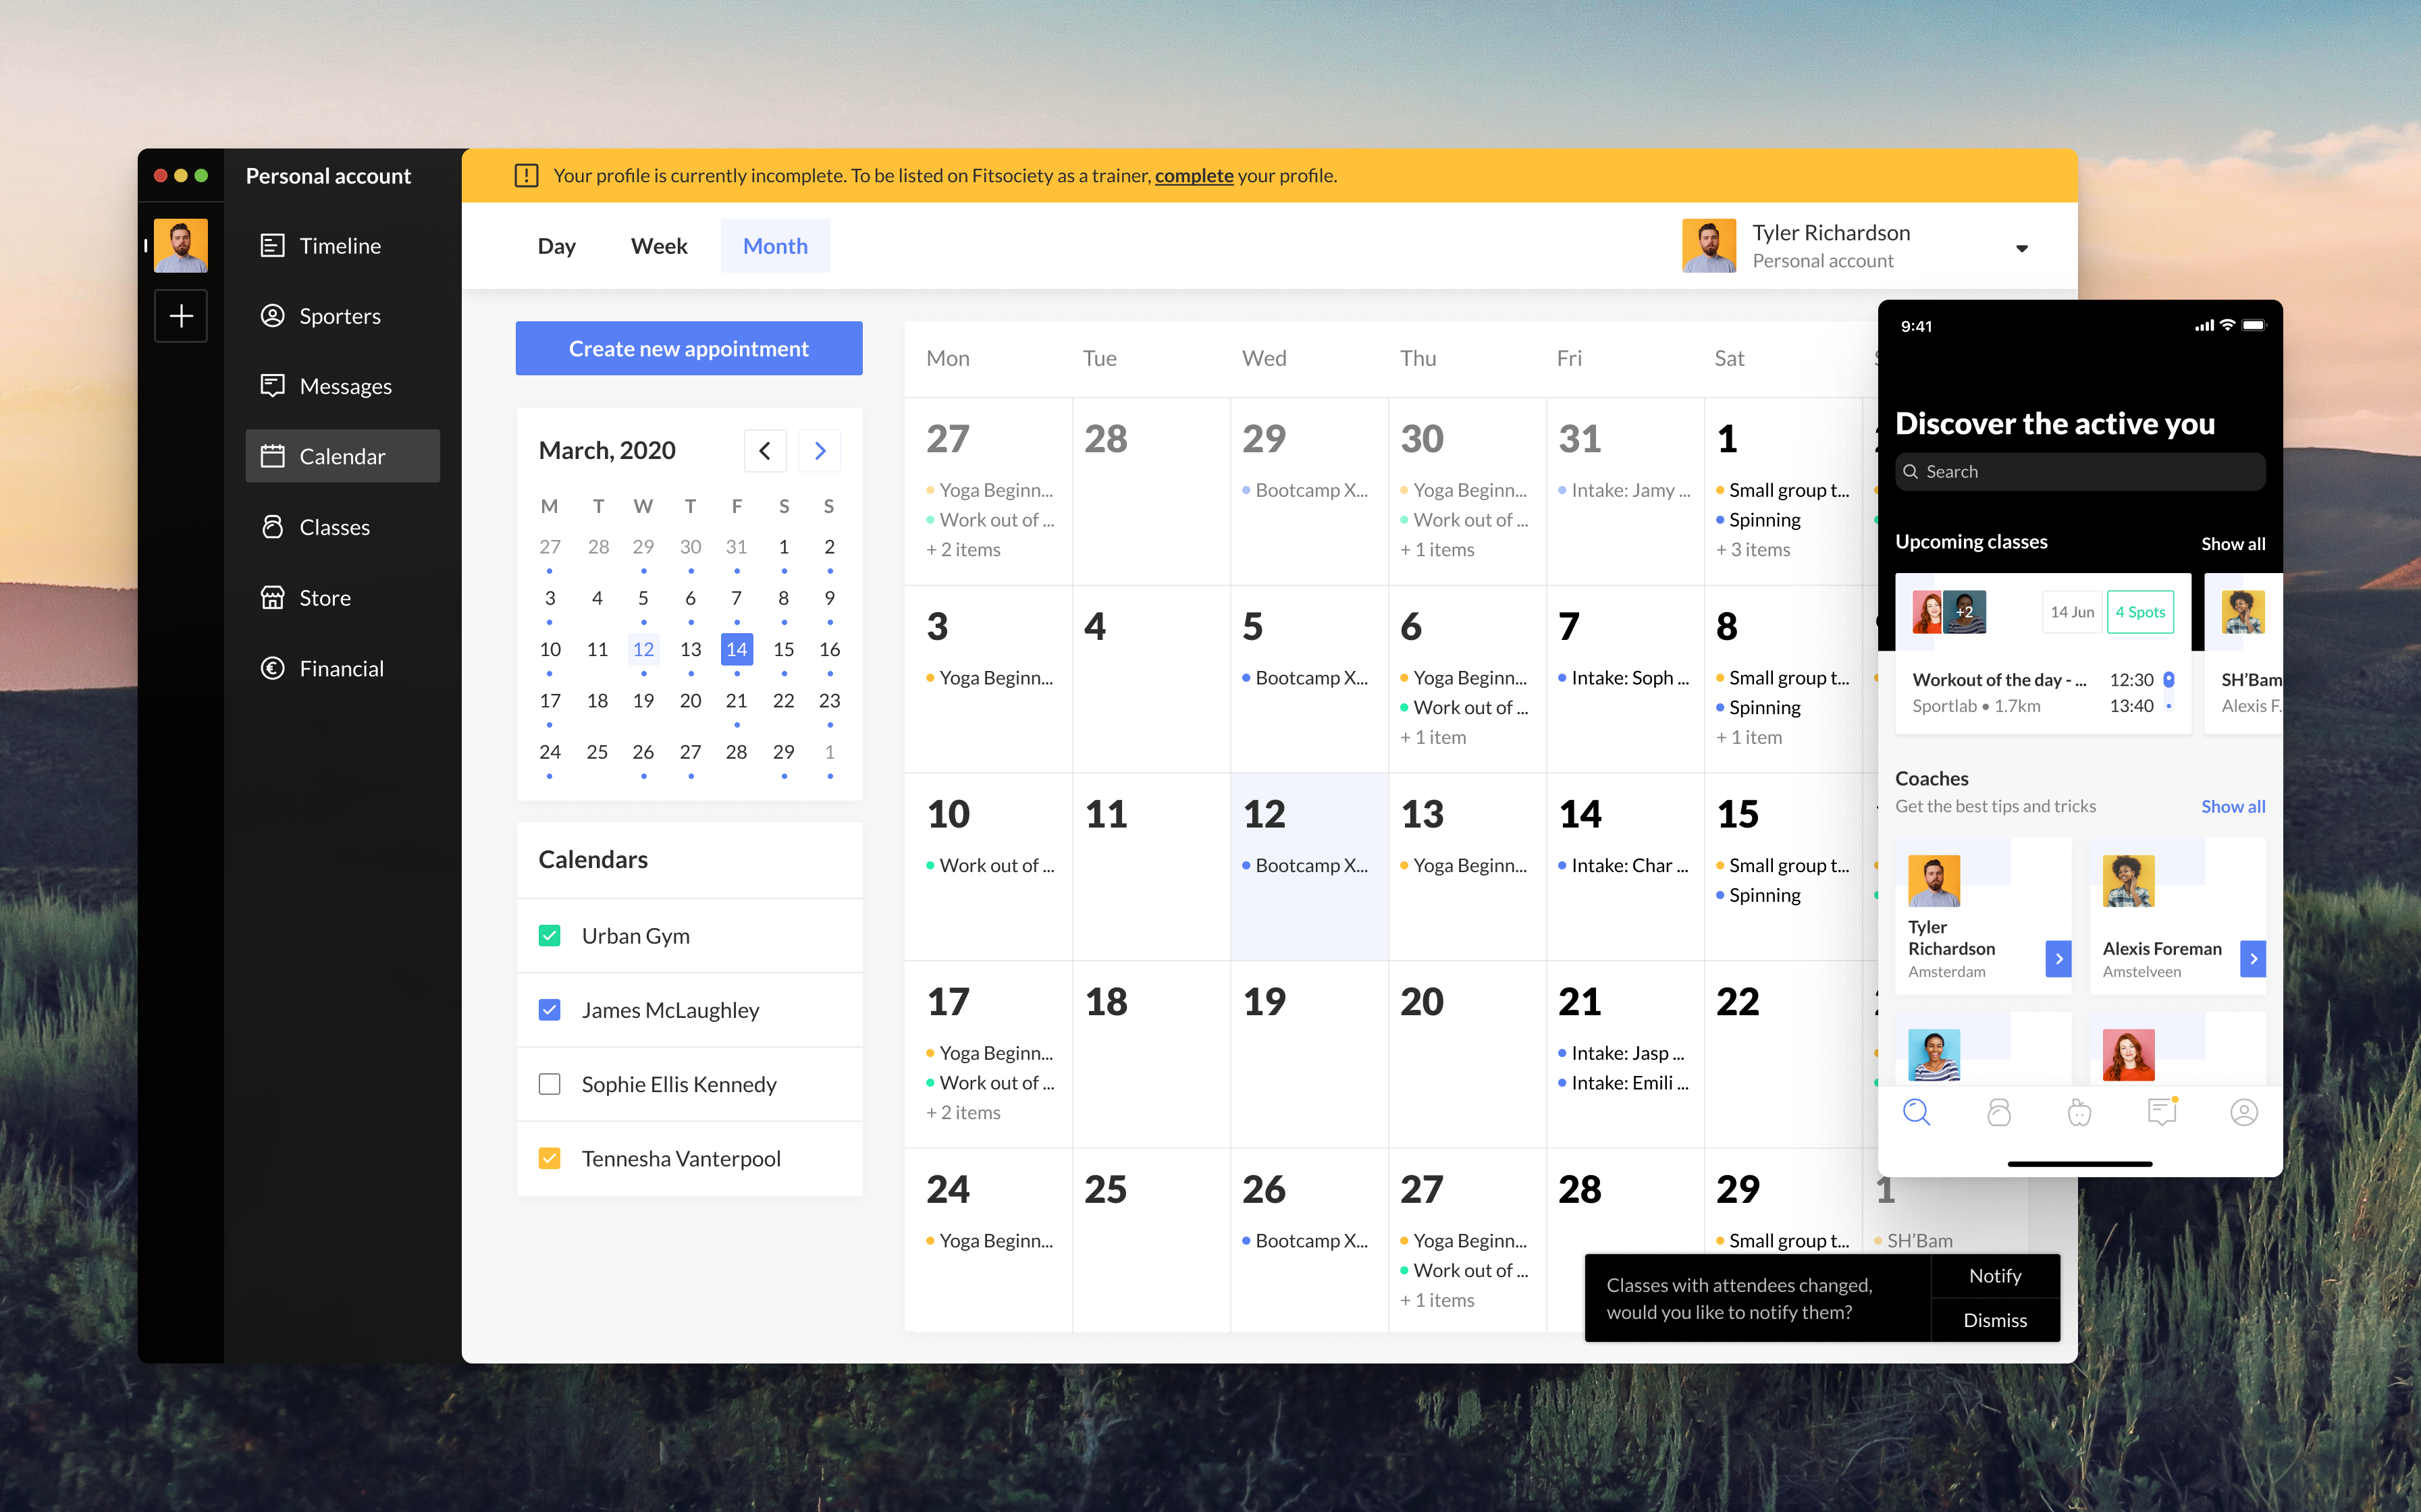Follow the complete profile link
Screen dimensions: 2421x1512
[1193, 176]
